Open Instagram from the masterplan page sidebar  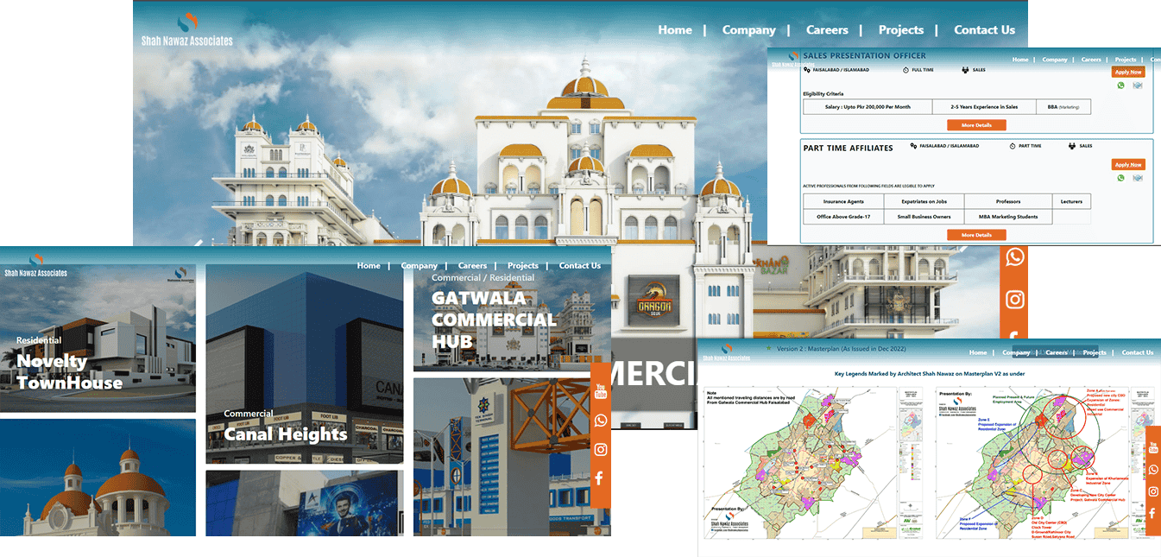1153,491
